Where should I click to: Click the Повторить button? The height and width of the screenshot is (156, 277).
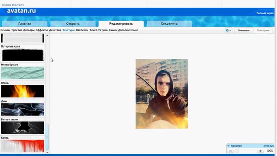[x=263, y=30]
